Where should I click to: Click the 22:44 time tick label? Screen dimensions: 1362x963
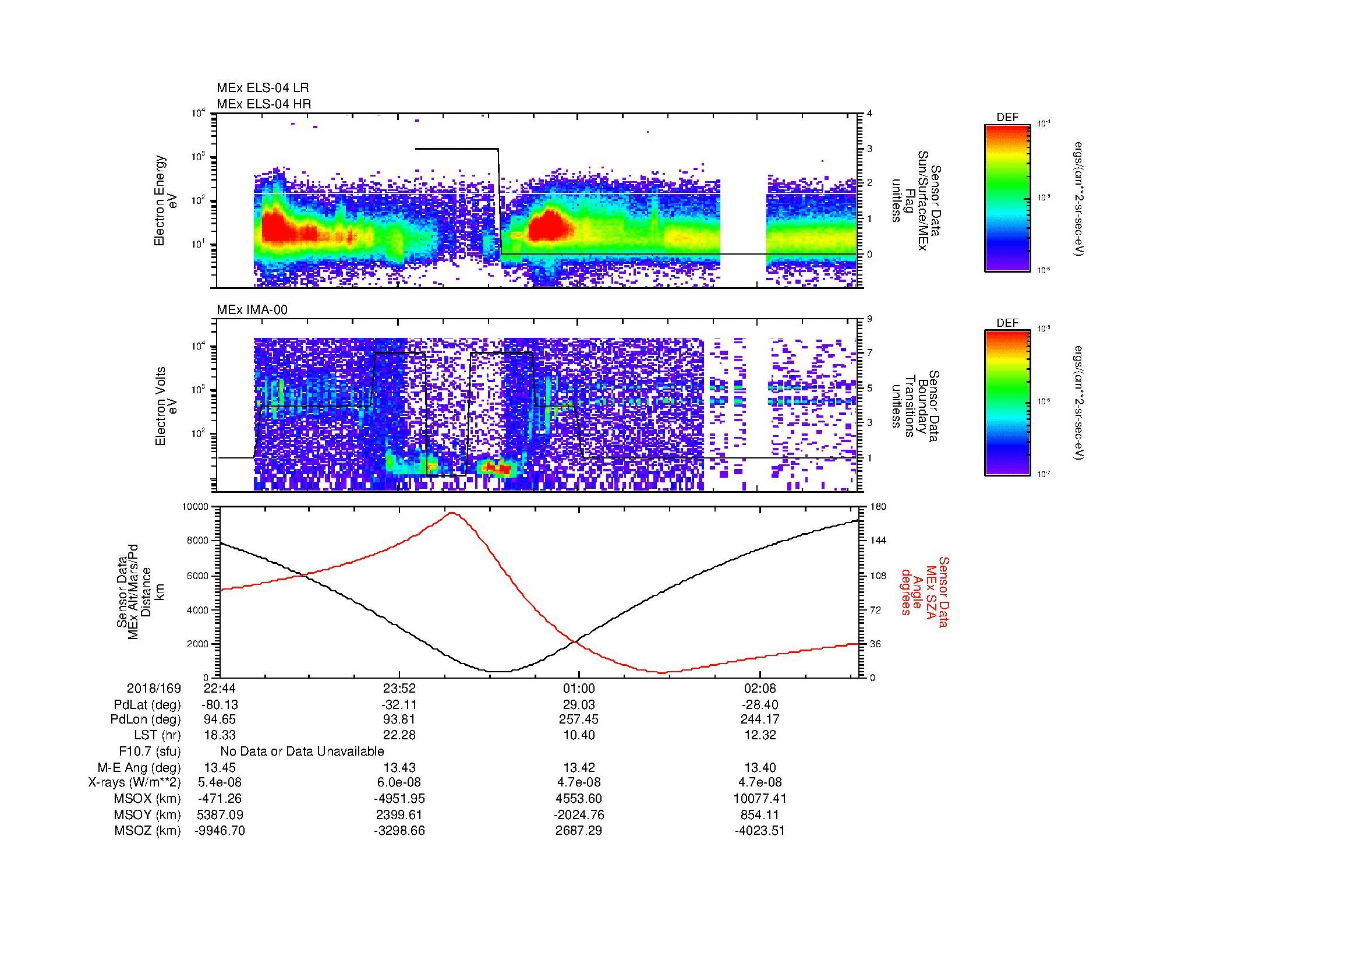[220, 689]
